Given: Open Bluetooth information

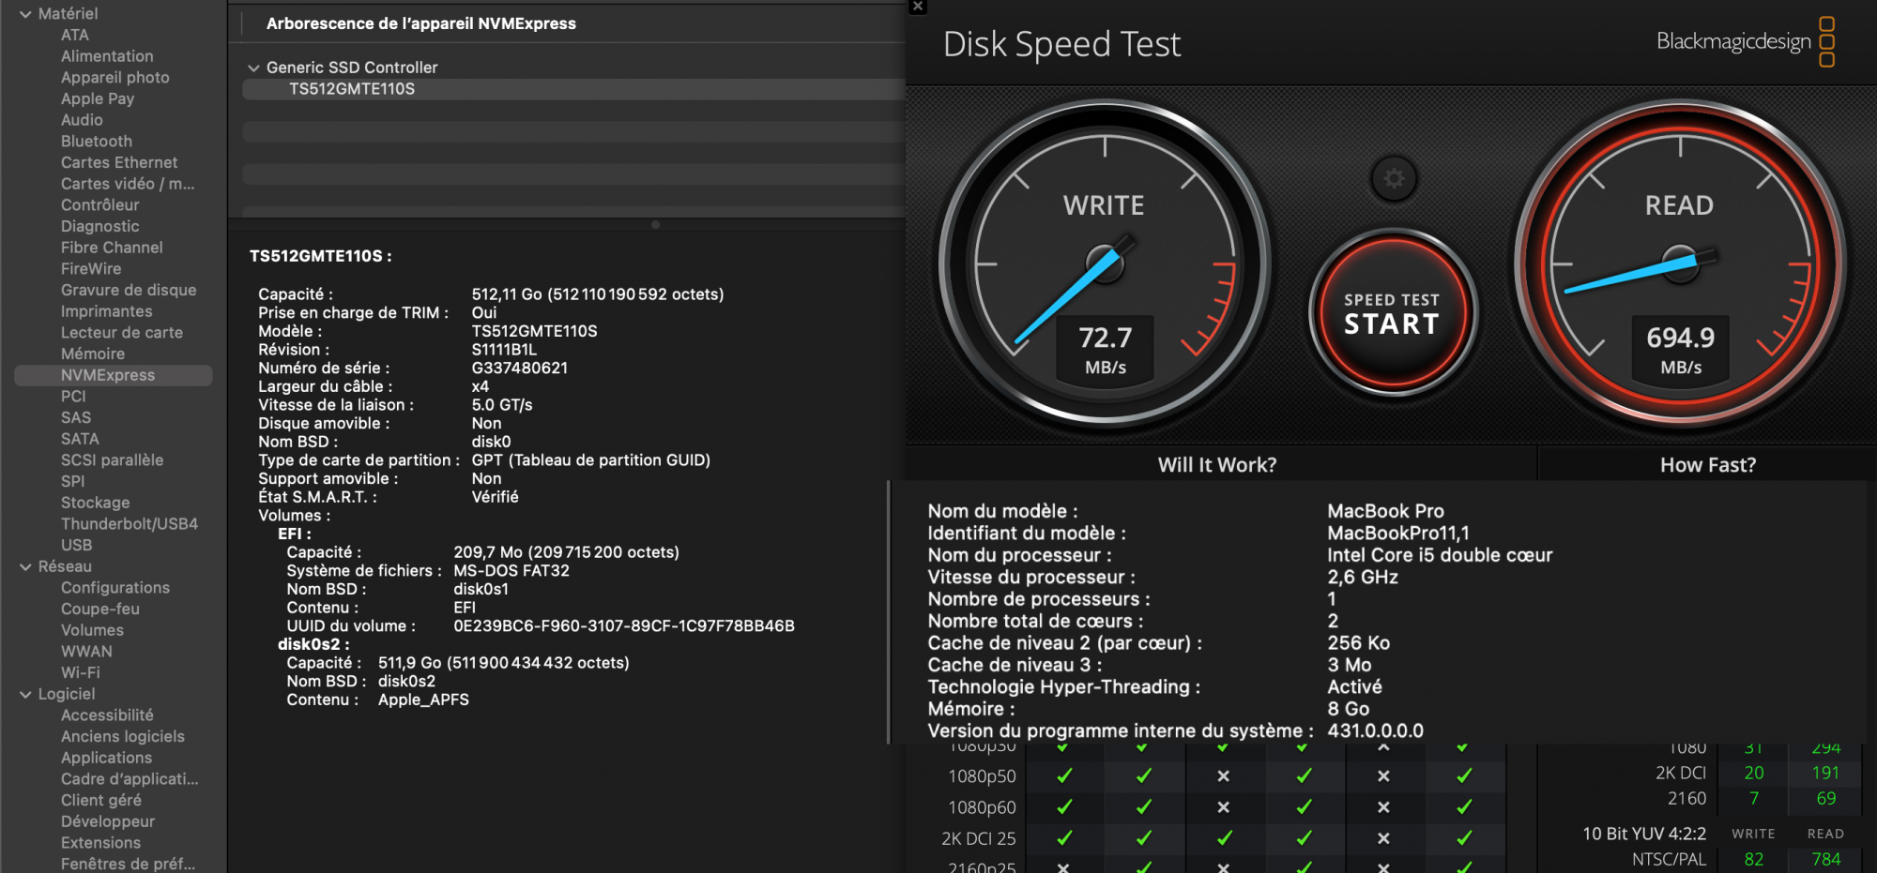Looking at the screenshot, I should tap(97, 142).
